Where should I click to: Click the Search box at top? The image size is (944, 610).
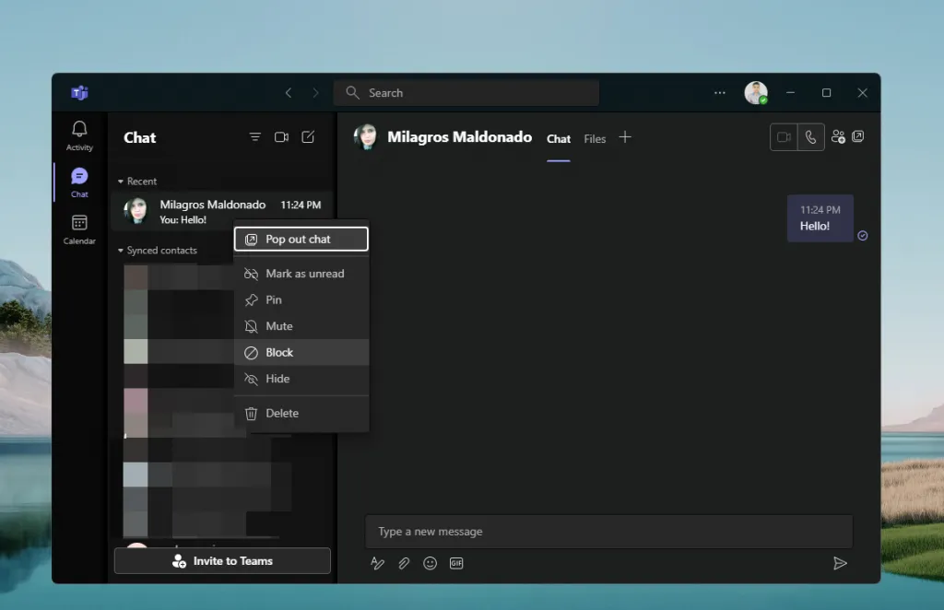tap(466, 93)
